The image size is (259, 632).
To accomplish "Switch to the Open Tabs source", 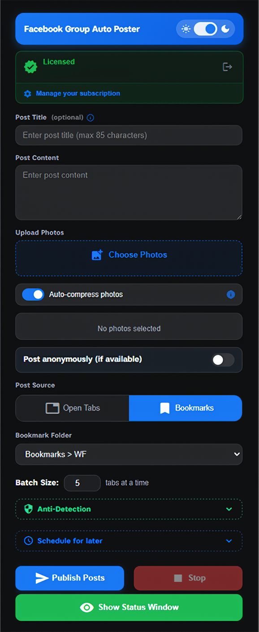I will [72, 408].
